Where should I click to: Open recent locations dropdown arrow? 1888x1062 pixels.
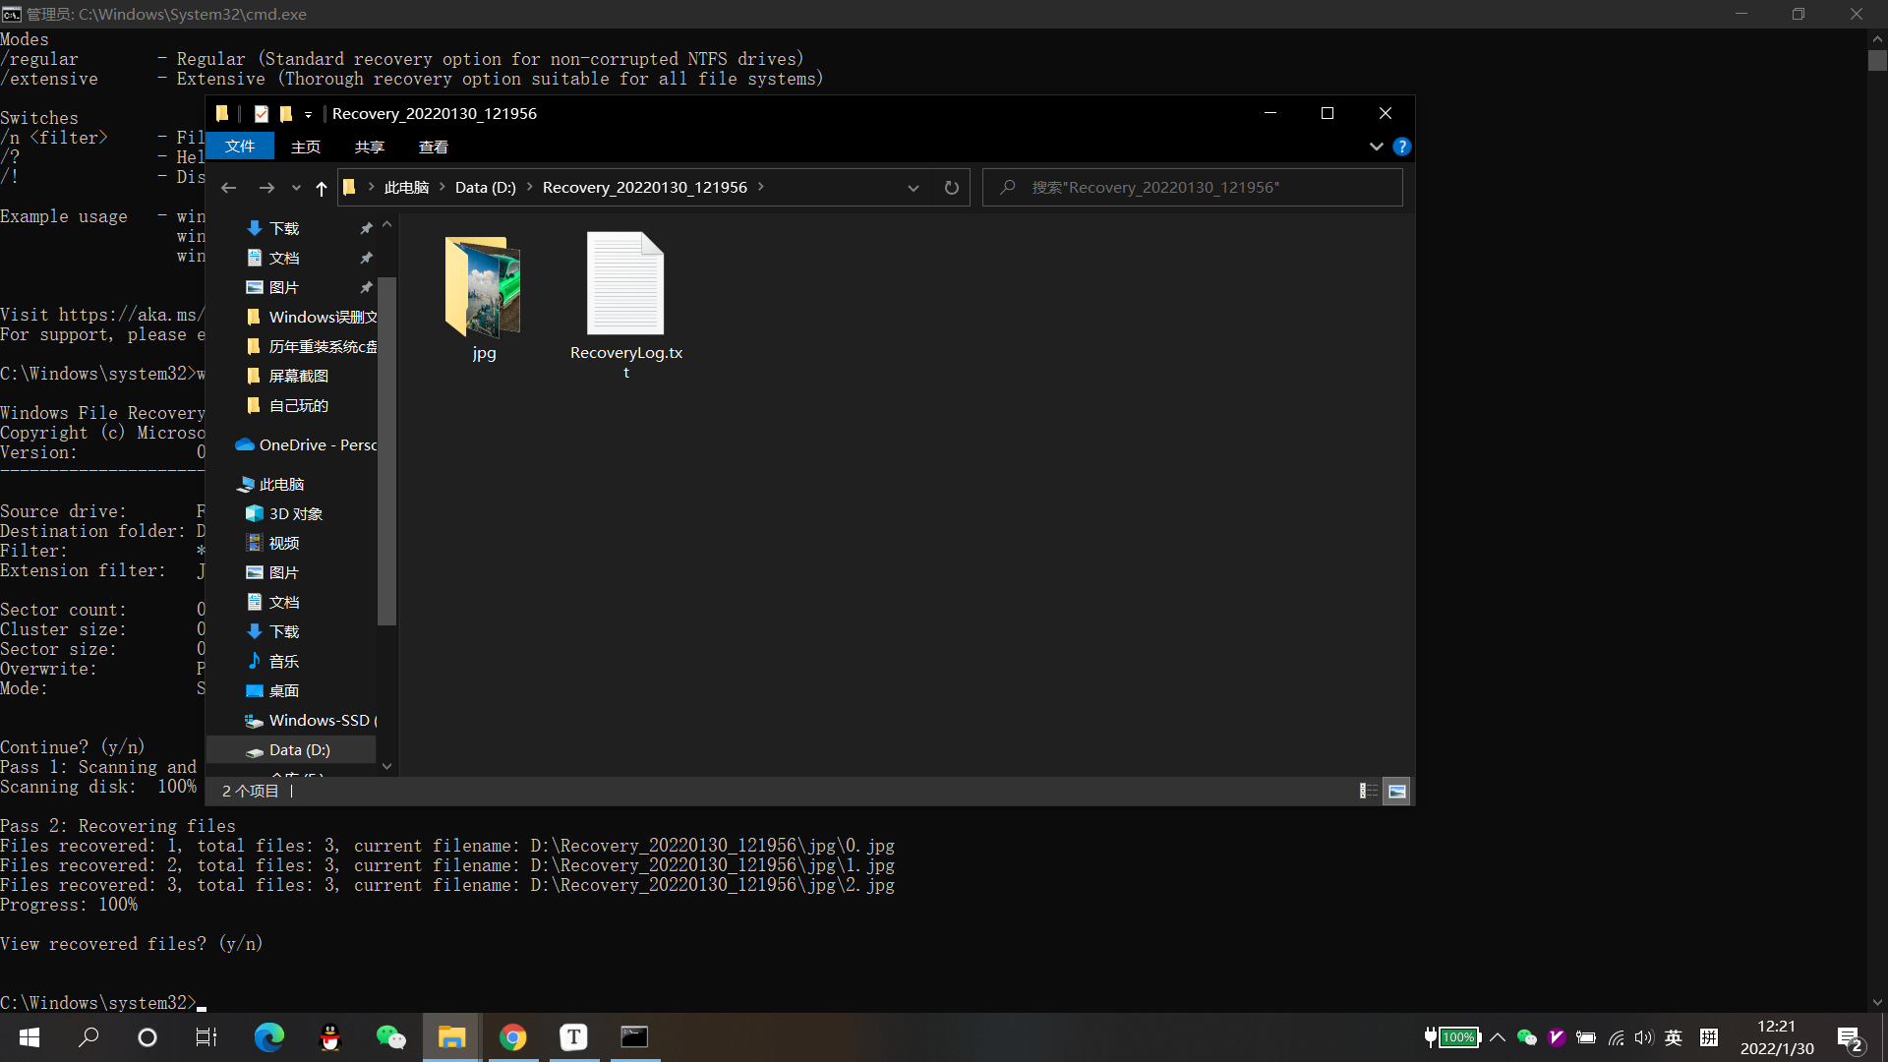pos(296,188)
